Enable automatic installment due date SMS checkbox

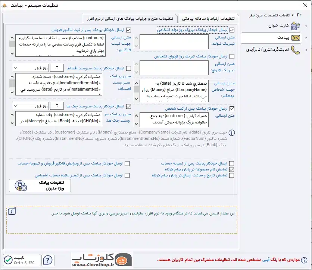128,68
